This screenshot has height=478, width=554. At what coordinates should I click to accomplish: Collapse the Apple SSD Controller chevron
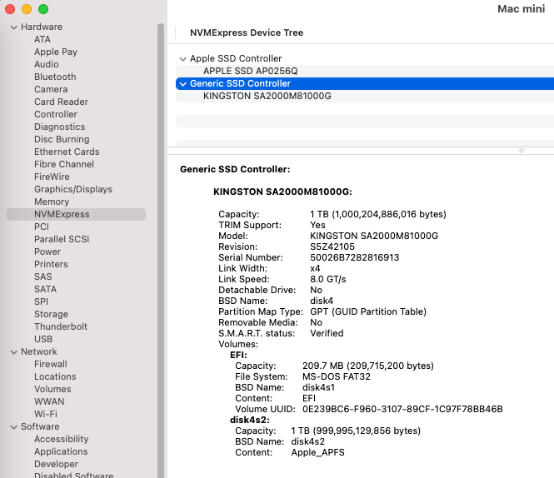click(x=182, y=58)
